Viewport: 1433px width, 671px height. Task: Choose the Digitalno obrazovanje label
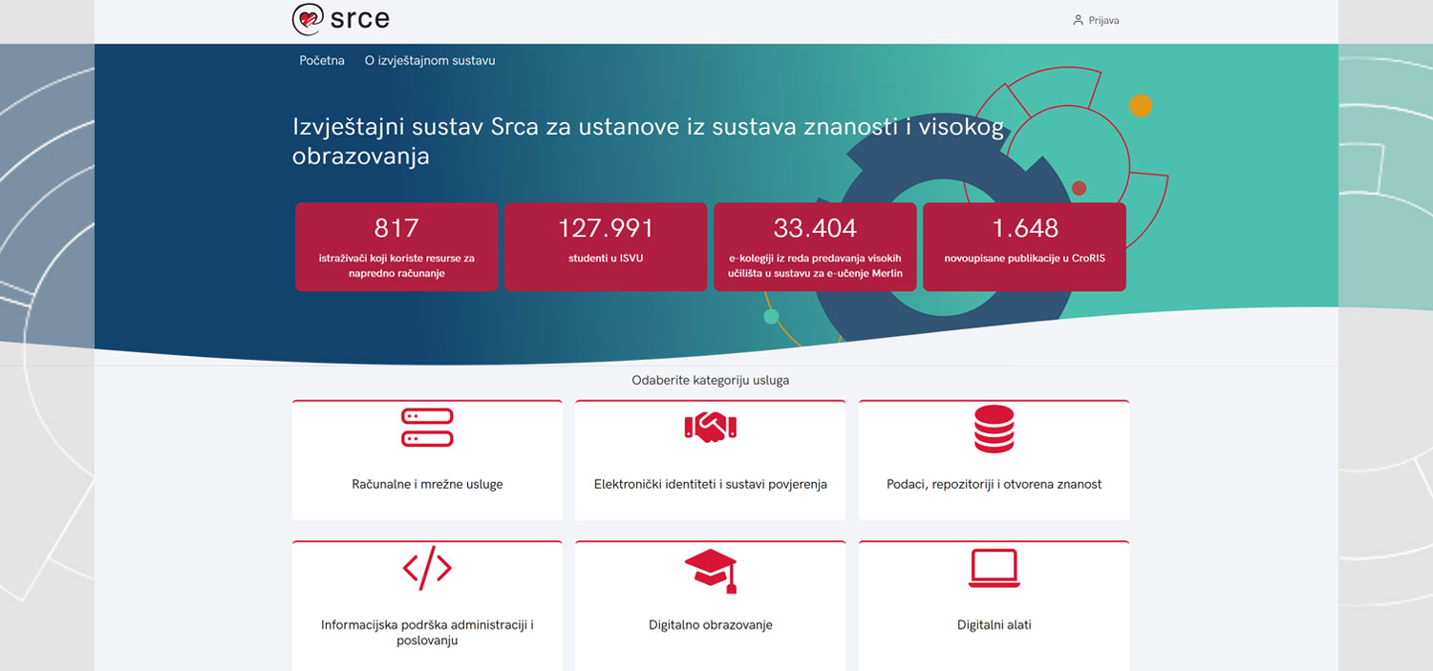click(x=710, y=625)
